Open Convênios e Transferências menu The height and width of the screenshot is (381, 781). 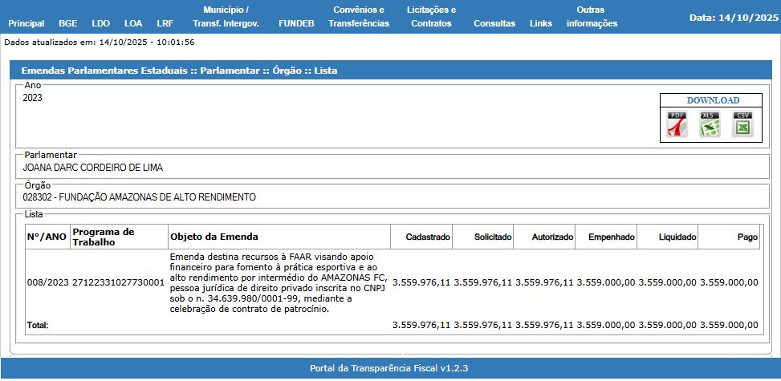359,17
